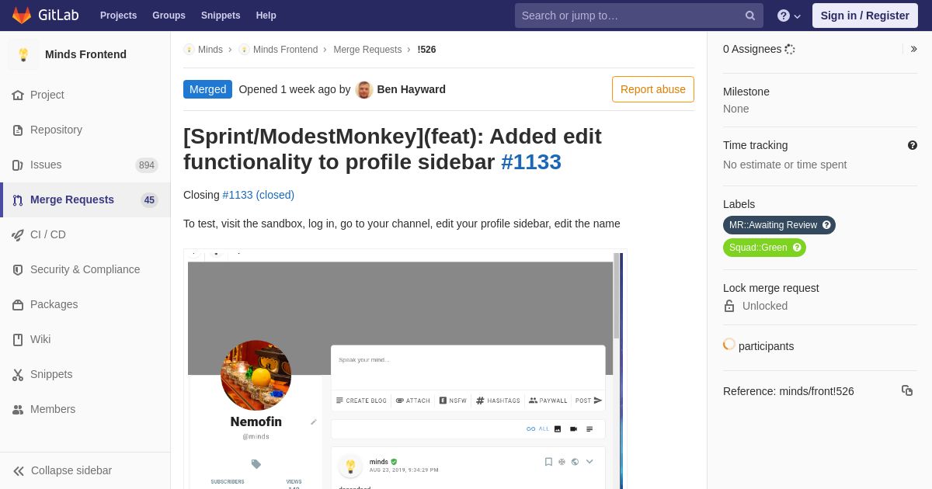Image resolution: width=932 pixels, height=489 pixels.
Task: Click the search magnifier icon
Action: [x=750, y=16]
